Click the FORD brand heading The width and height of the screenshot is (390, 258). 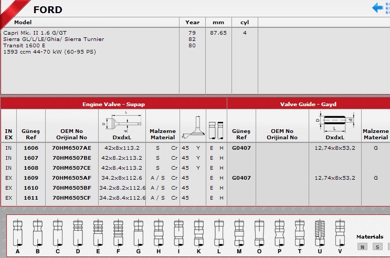(48, 9)
